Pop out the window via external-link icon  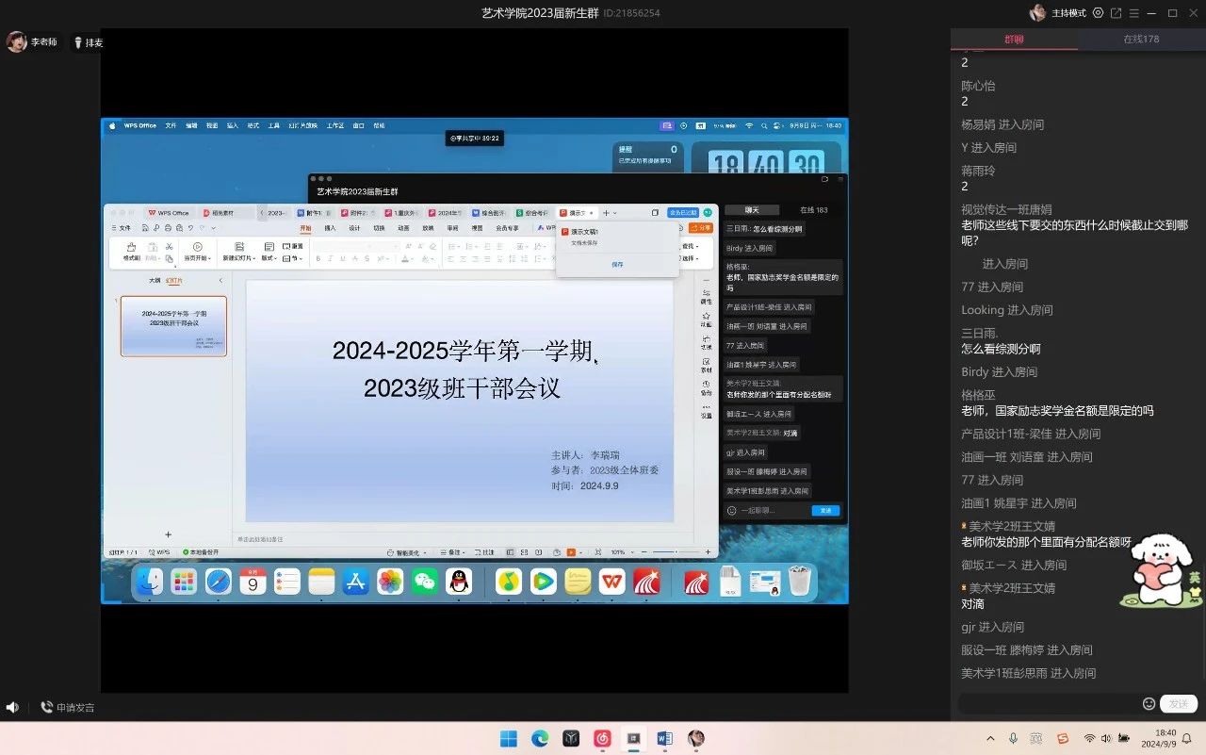(x=1116, y=13)
